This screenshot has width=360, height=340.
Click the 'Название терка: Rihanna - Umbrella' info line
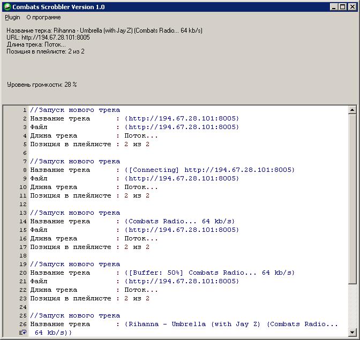pos(104,31)
